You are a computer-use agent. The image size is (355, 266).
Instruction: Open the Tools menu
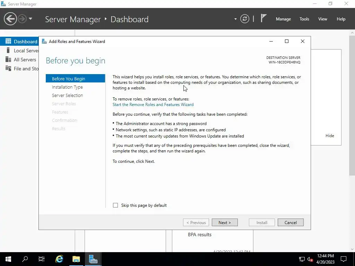click(x=304, y=19)
